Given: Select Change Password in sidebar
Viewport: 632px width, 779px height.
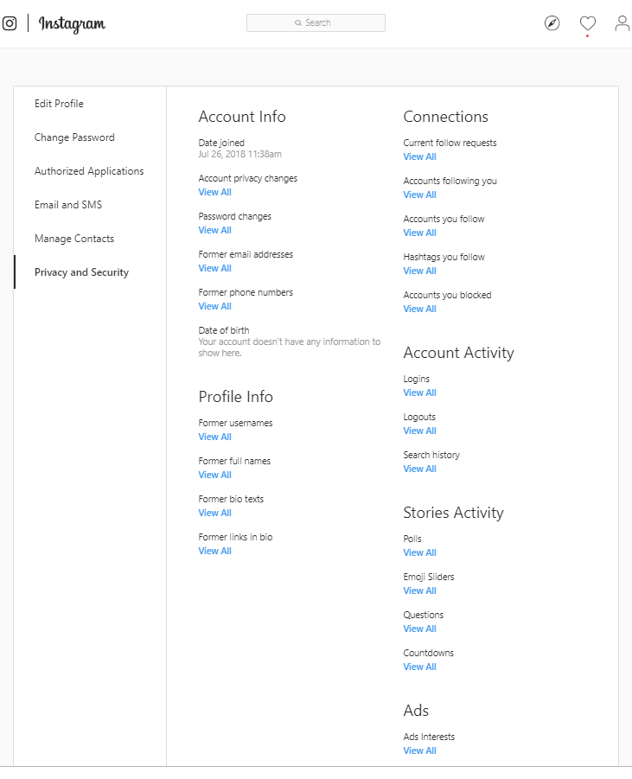Looking at the screenshot, I should point(74,137).
